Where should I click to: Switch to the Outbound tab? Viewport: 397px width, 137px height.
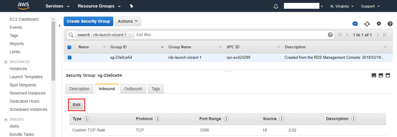click(x=133, y=89)
